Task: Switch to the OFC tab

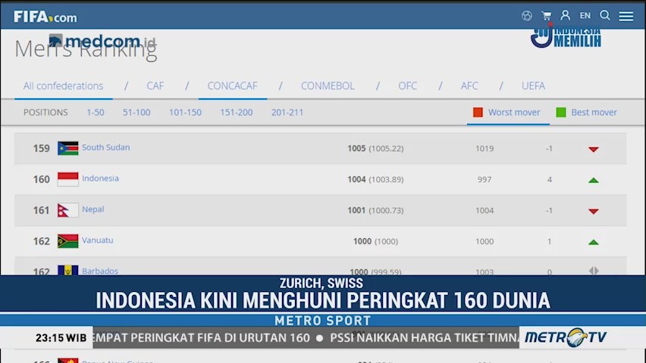Action: 407,85
